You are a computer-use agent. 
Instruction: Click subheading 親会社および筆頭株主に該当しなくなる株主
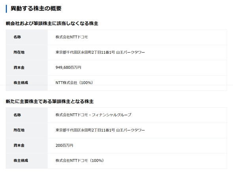tap(52, 23)
